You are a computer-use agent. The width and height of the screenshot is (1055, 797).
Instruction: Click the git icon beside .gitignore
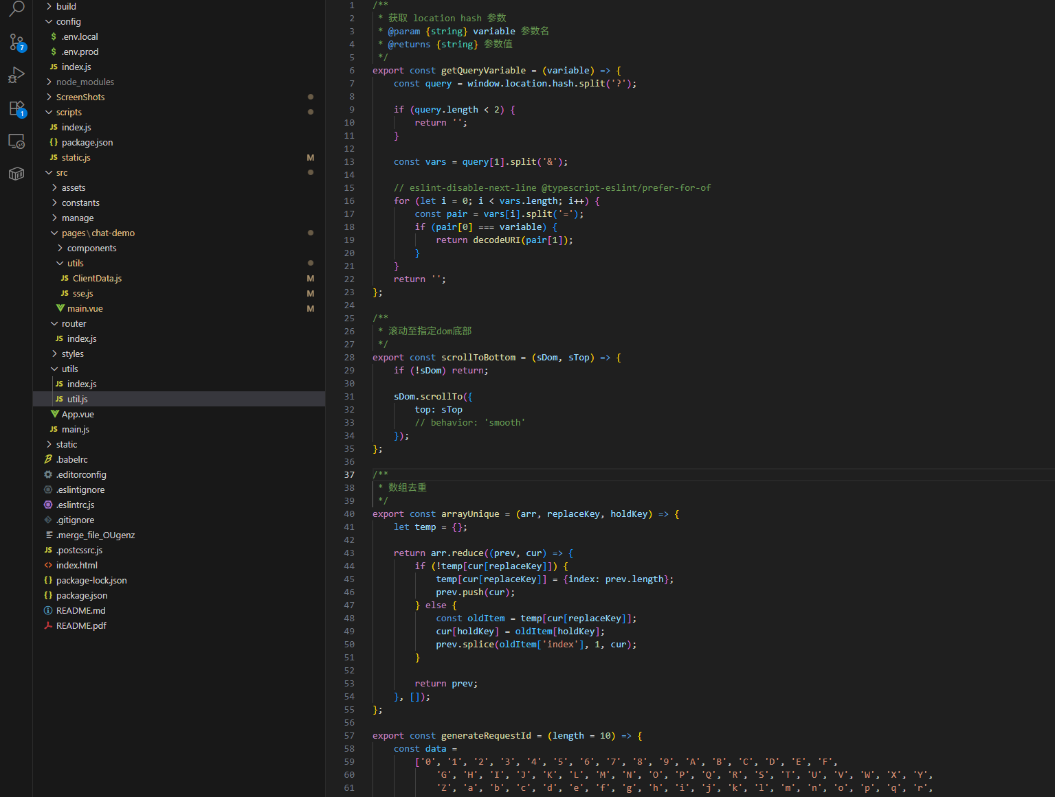pos(48,520)
